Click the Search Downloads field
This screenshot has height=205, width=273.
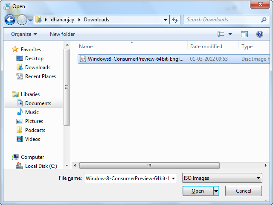[x=222, y=20]
